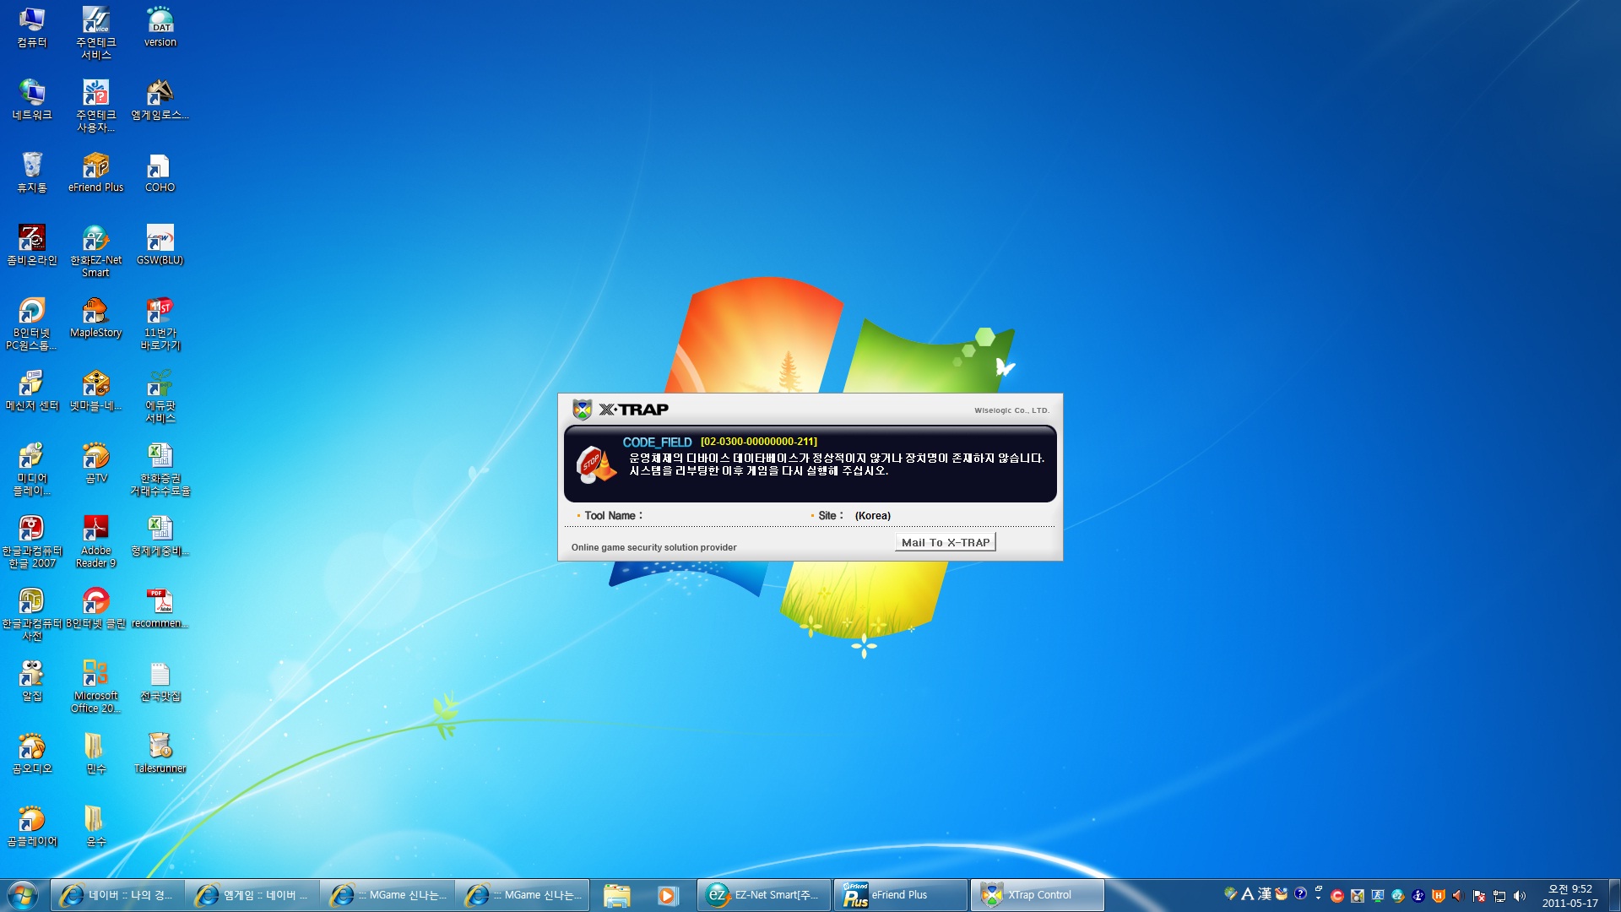
Task: Open pinned Windows Explorer folder in taskbar
Action: pyautogui.click(x=617, y=895)
